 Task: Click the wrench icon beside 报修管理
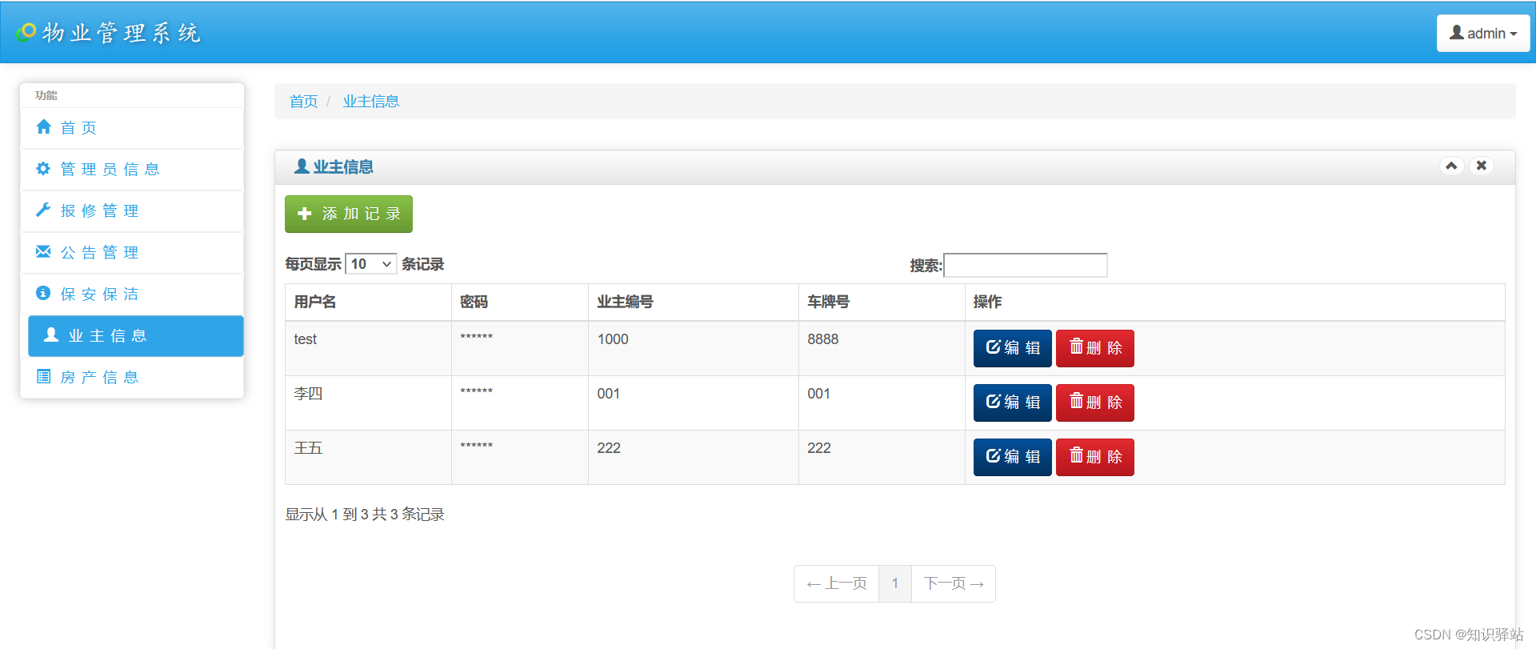(43, 210)
